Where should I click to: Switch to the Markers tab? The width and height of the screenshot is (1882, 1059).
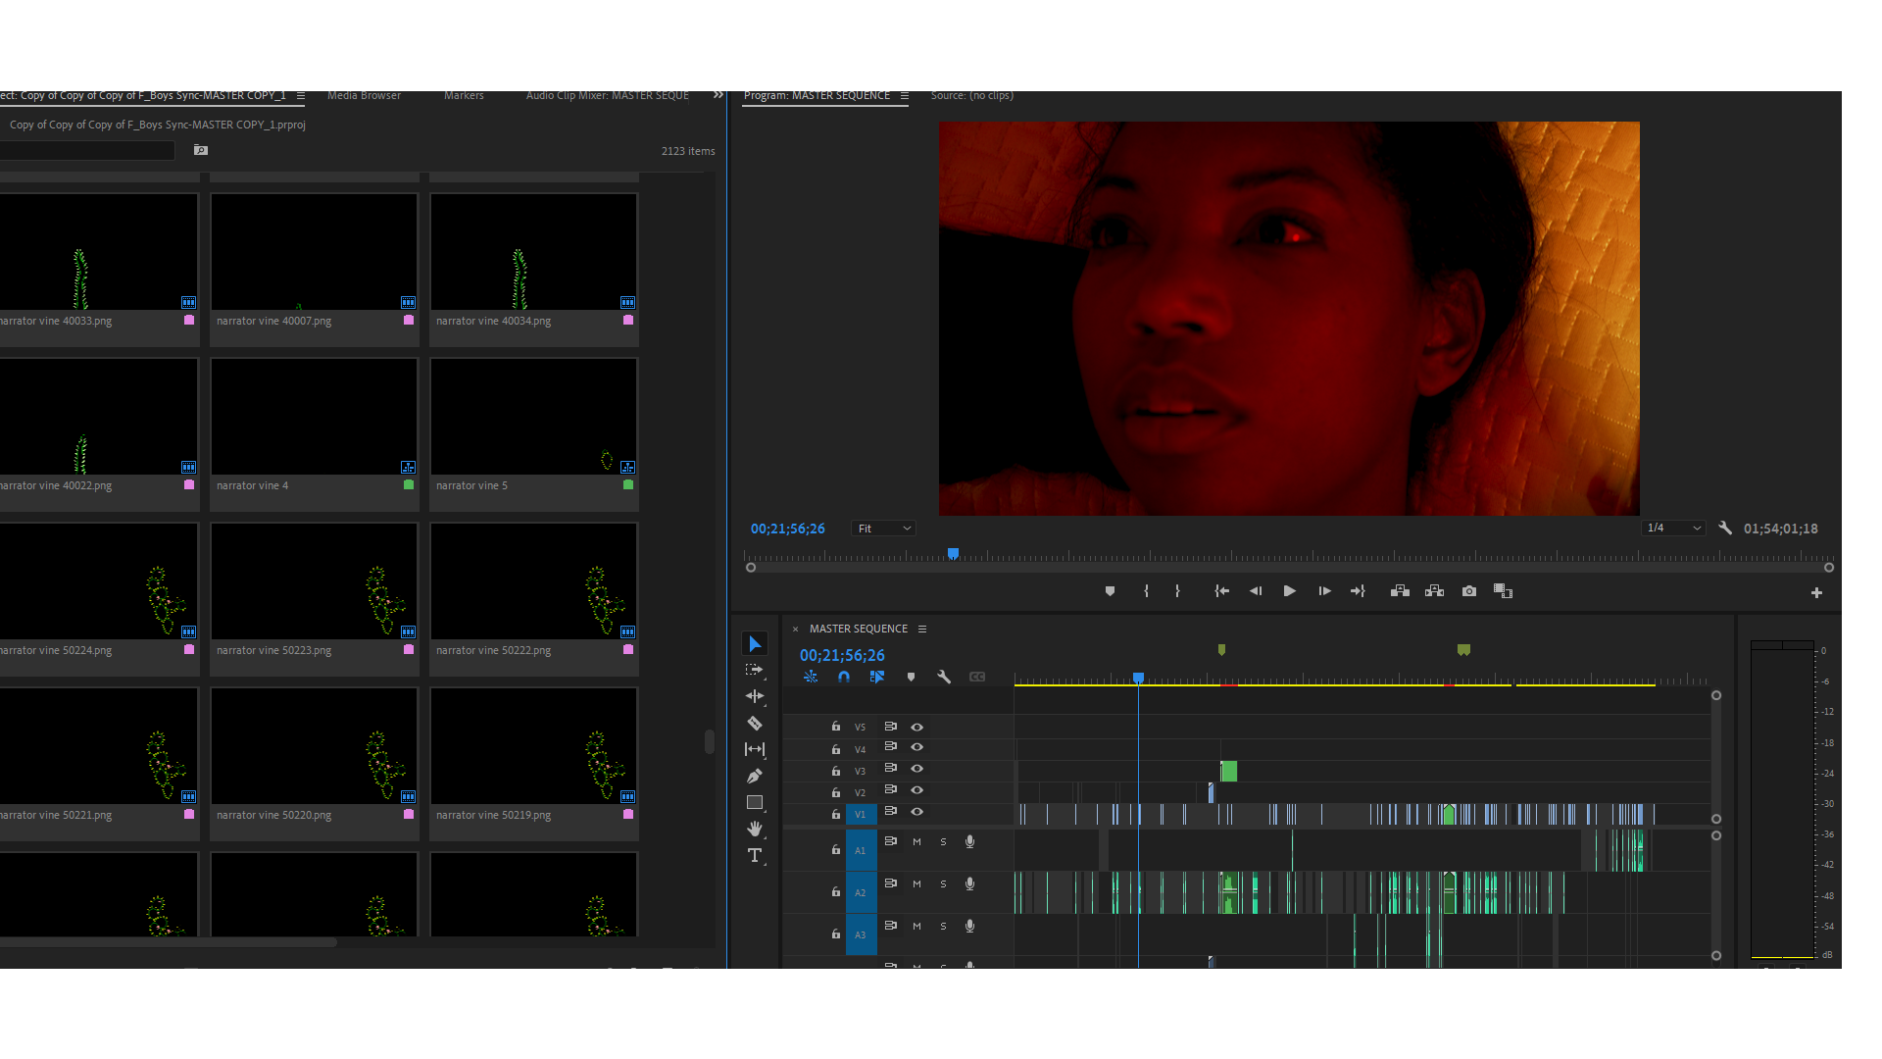pyautogui.click(x=464, y=95)
